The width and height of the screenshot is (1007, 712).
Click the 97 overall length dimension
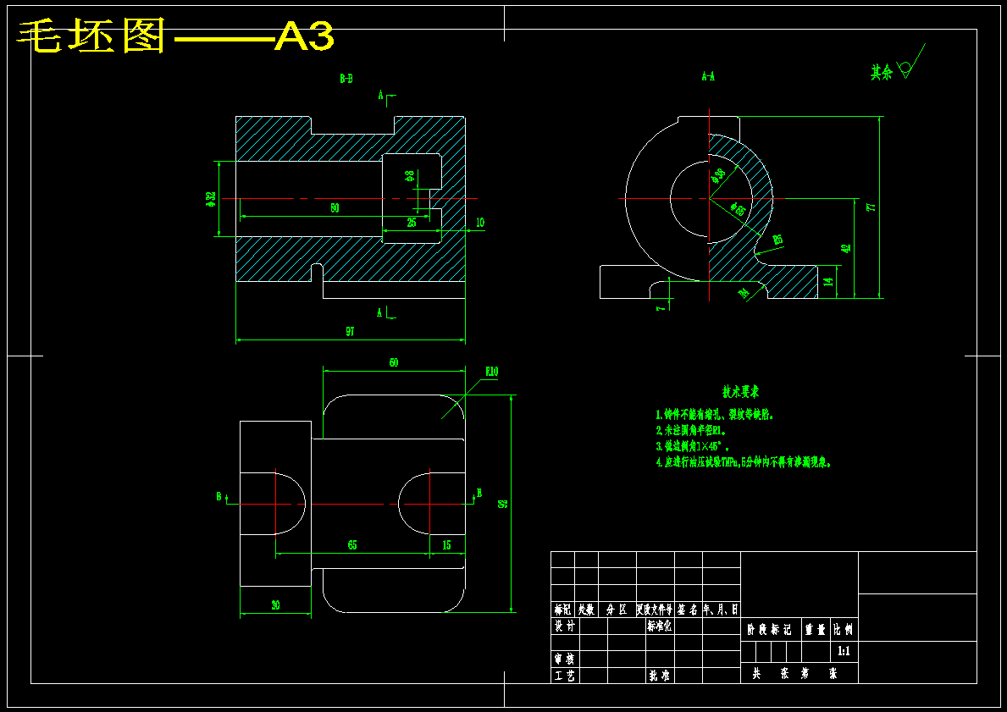click(350, 332)
